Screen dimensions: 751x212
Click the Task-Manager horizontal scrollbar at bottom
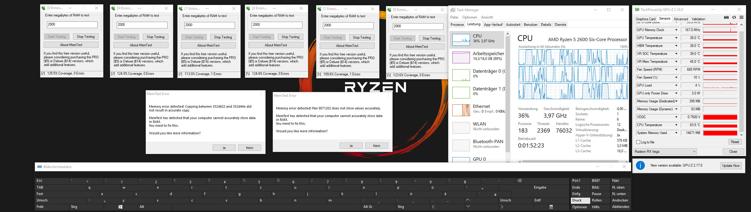pos(570,161)
